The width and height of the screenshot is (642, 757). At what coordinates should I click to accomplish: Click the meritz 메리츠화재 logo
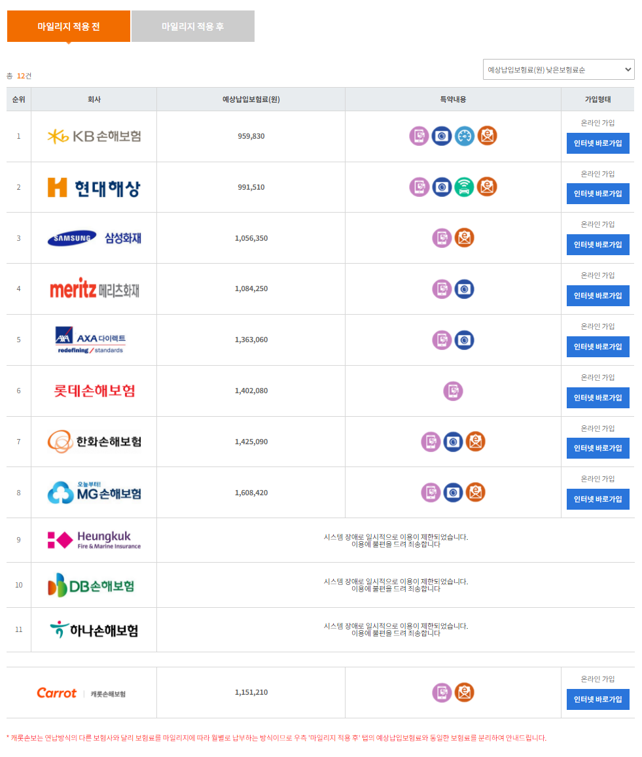[94, 289]
